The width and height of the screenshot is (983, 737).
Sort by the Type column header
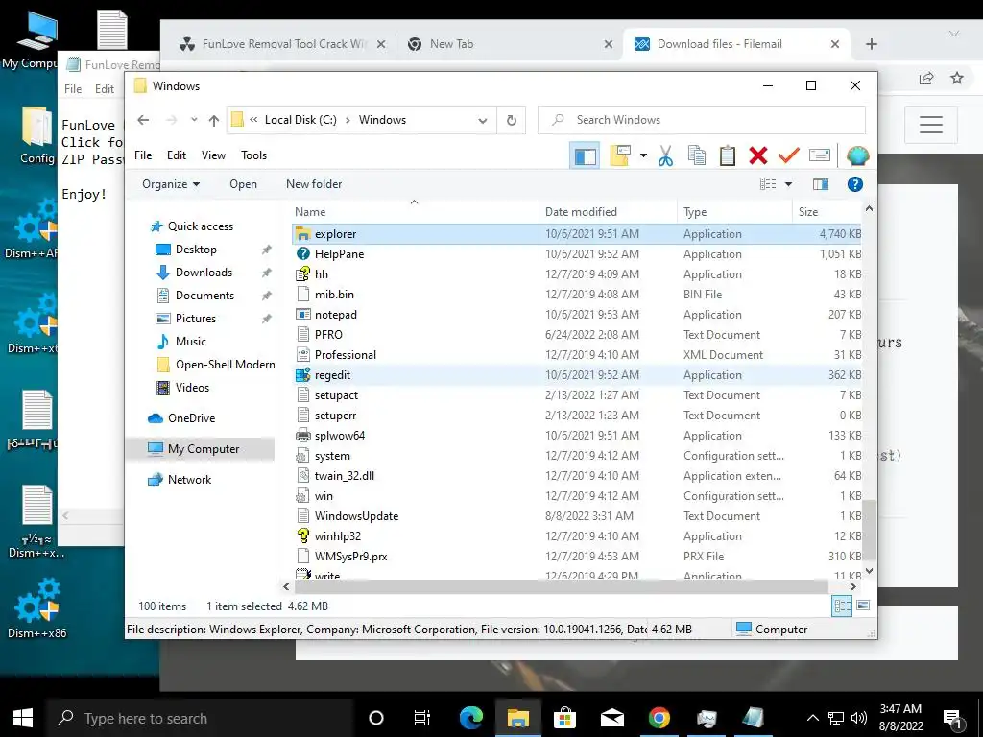click(x=734, y=212)
